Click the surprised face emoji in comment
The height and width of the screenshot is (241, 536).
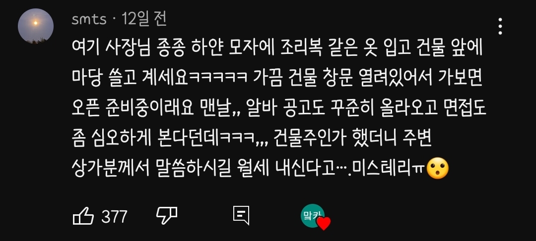(438, 168)
